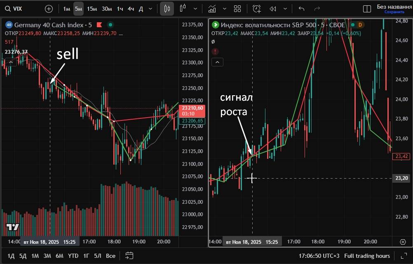
Task: Create an alert with clock icon
Action: (x=257, y=9)
